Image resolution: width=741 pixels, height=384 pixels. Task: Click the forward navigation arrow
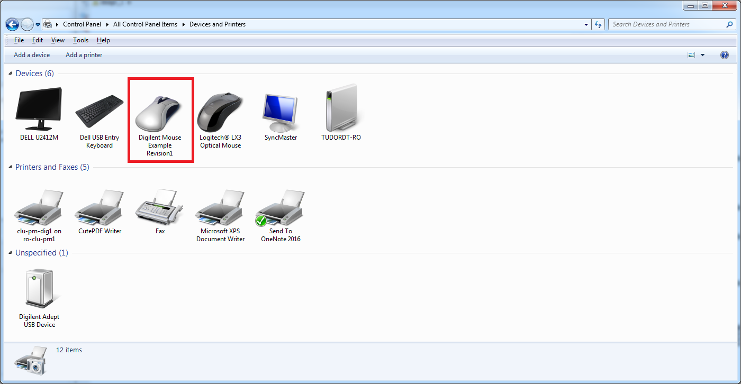[27, 24]
